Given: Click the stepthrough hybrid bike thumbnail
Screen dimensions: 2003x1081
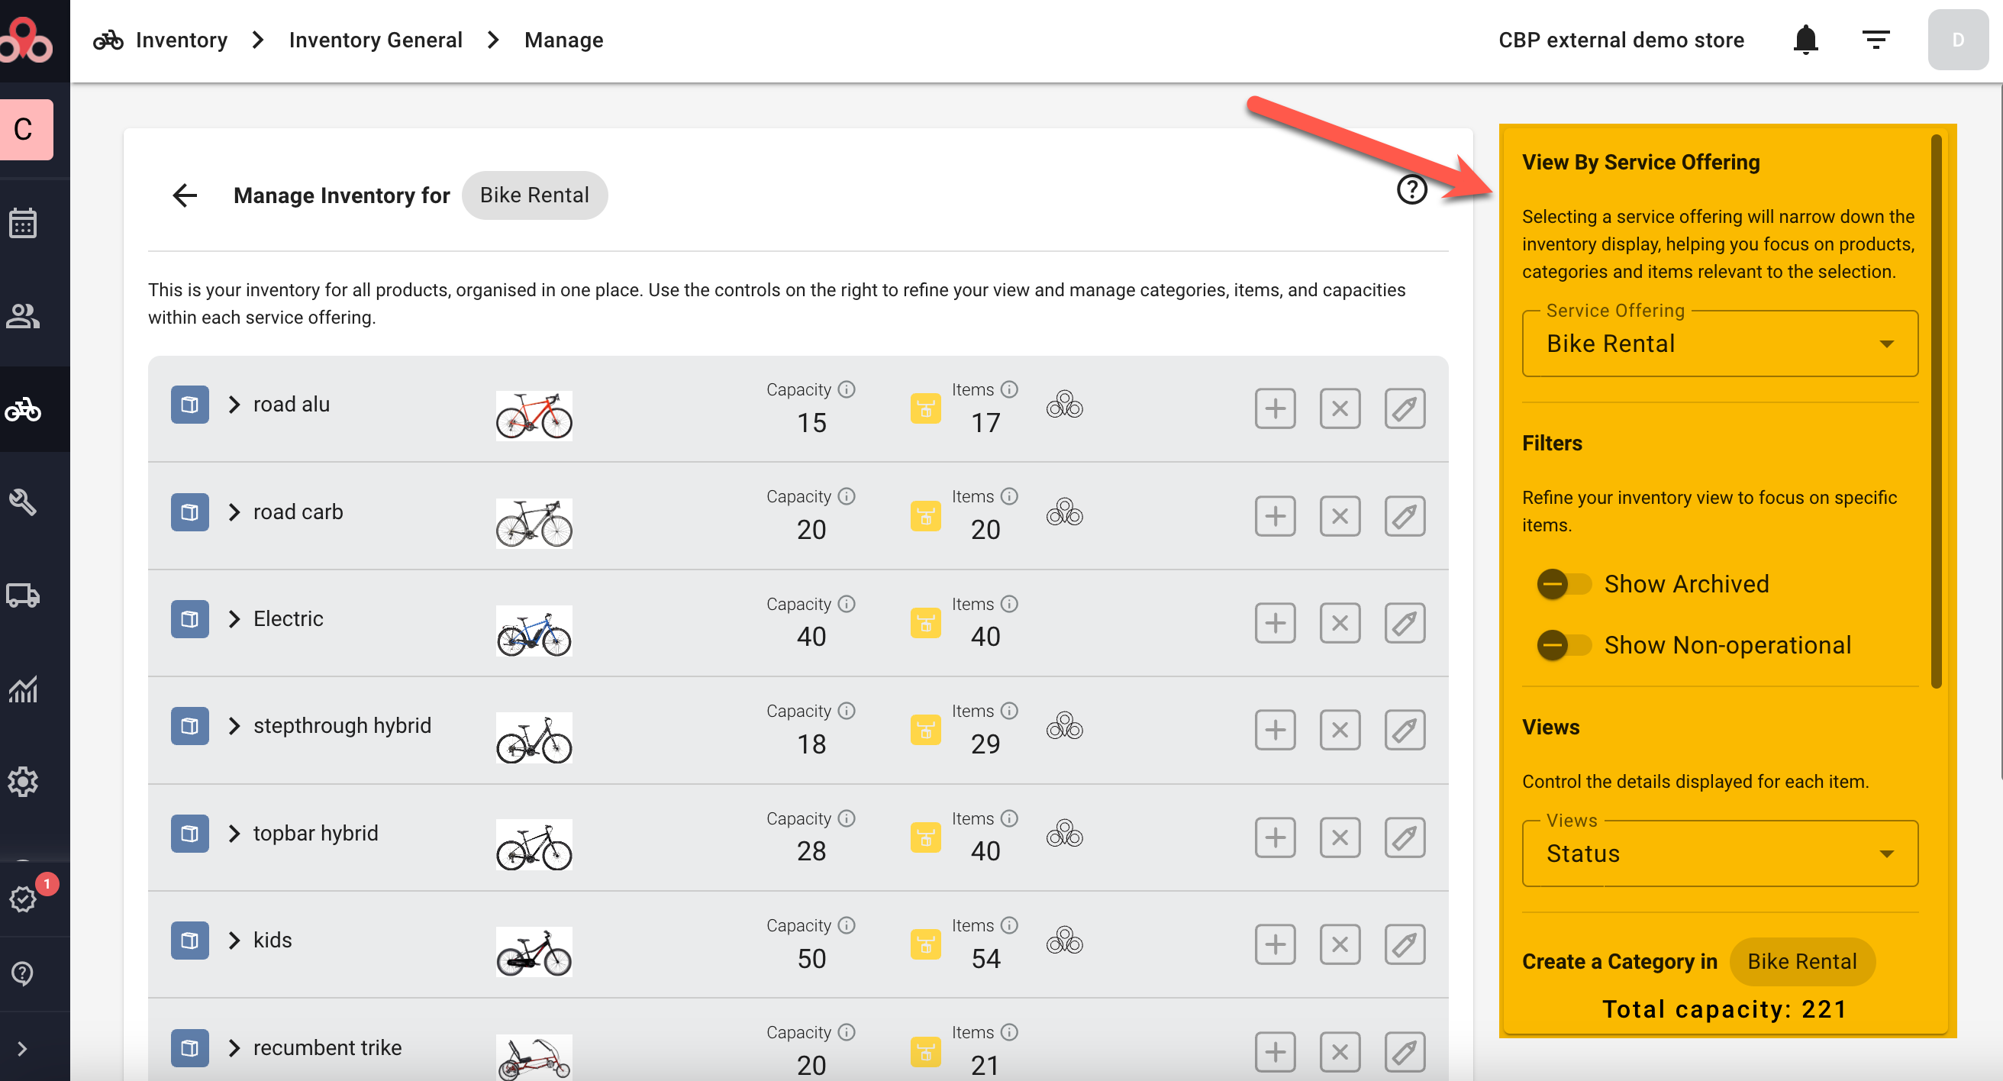Looking at the screenshot, I should (x=534, y=737).
